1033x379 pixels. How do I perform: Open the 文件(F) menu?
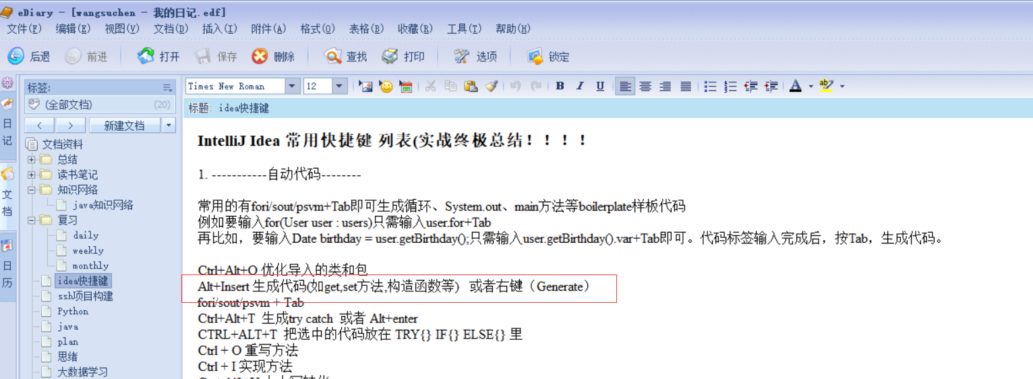(x=24, y=29)
